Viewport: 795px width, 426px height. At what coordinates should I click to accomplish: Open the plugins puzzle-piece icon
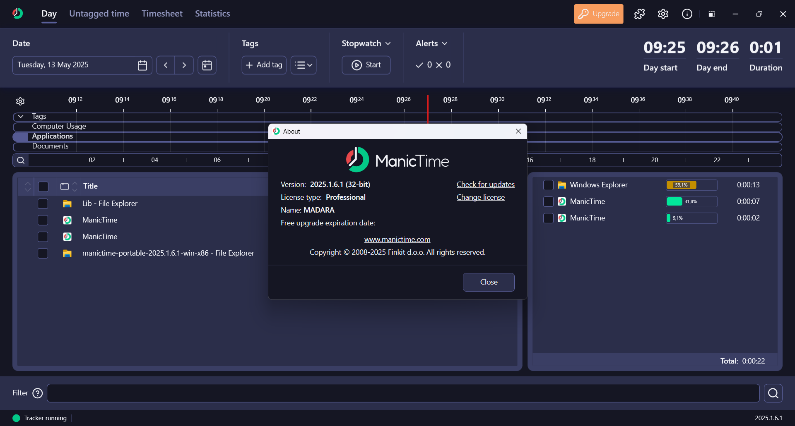639,14
